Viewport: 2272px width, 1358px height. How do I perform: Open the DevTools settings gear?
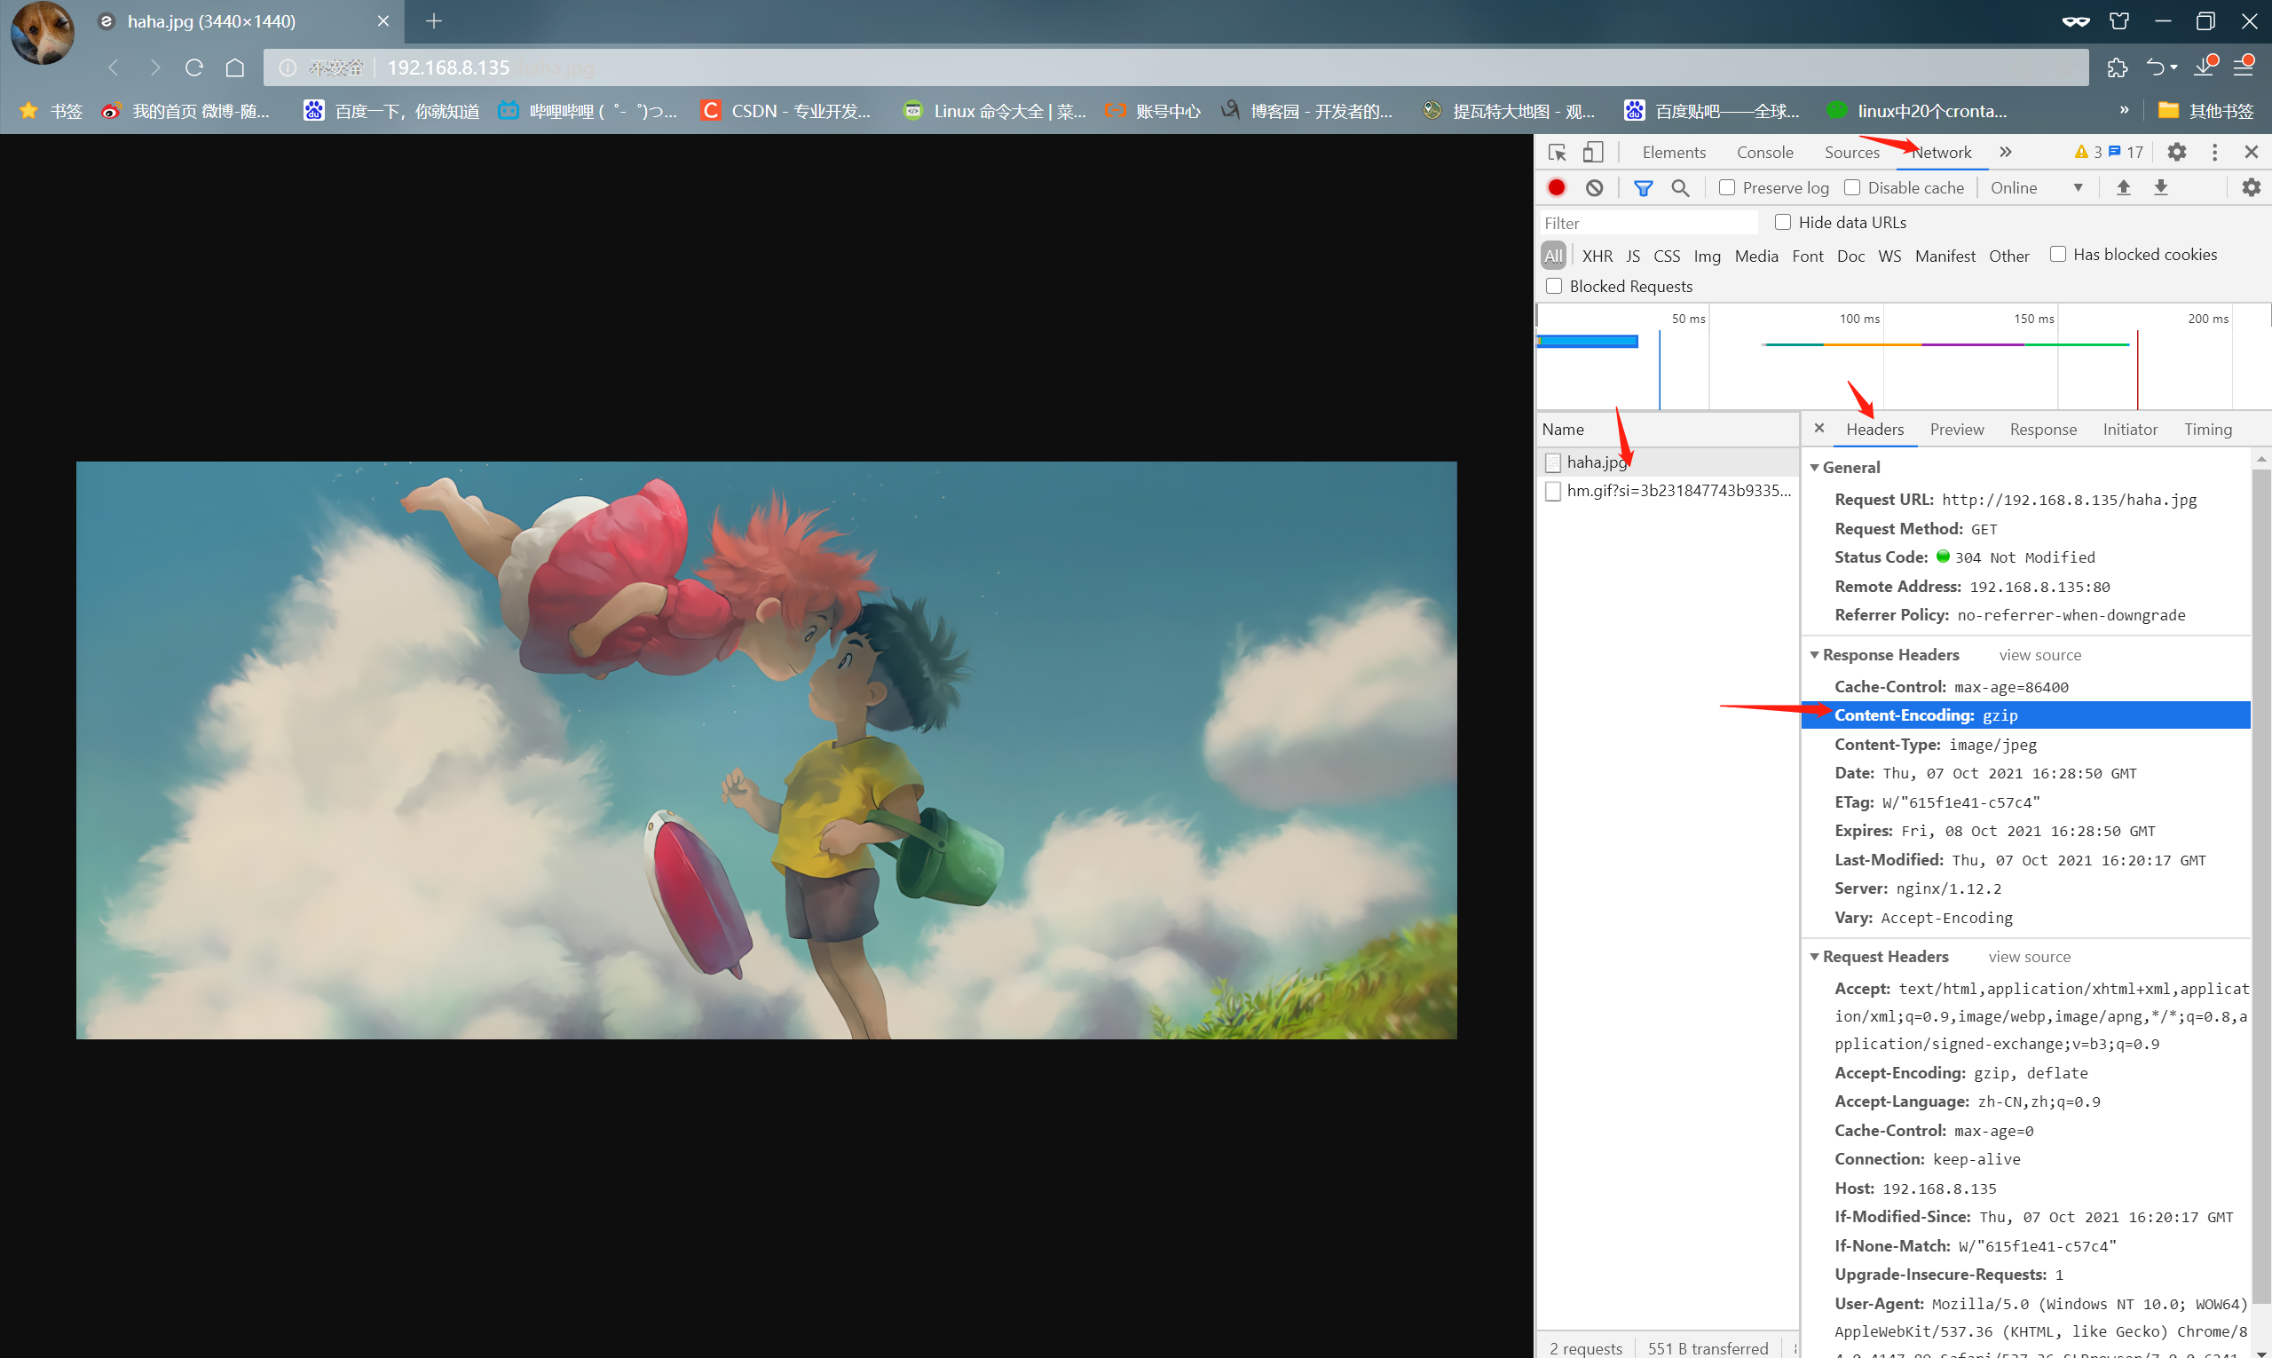pyautogui.click(x=2177, y=152)
